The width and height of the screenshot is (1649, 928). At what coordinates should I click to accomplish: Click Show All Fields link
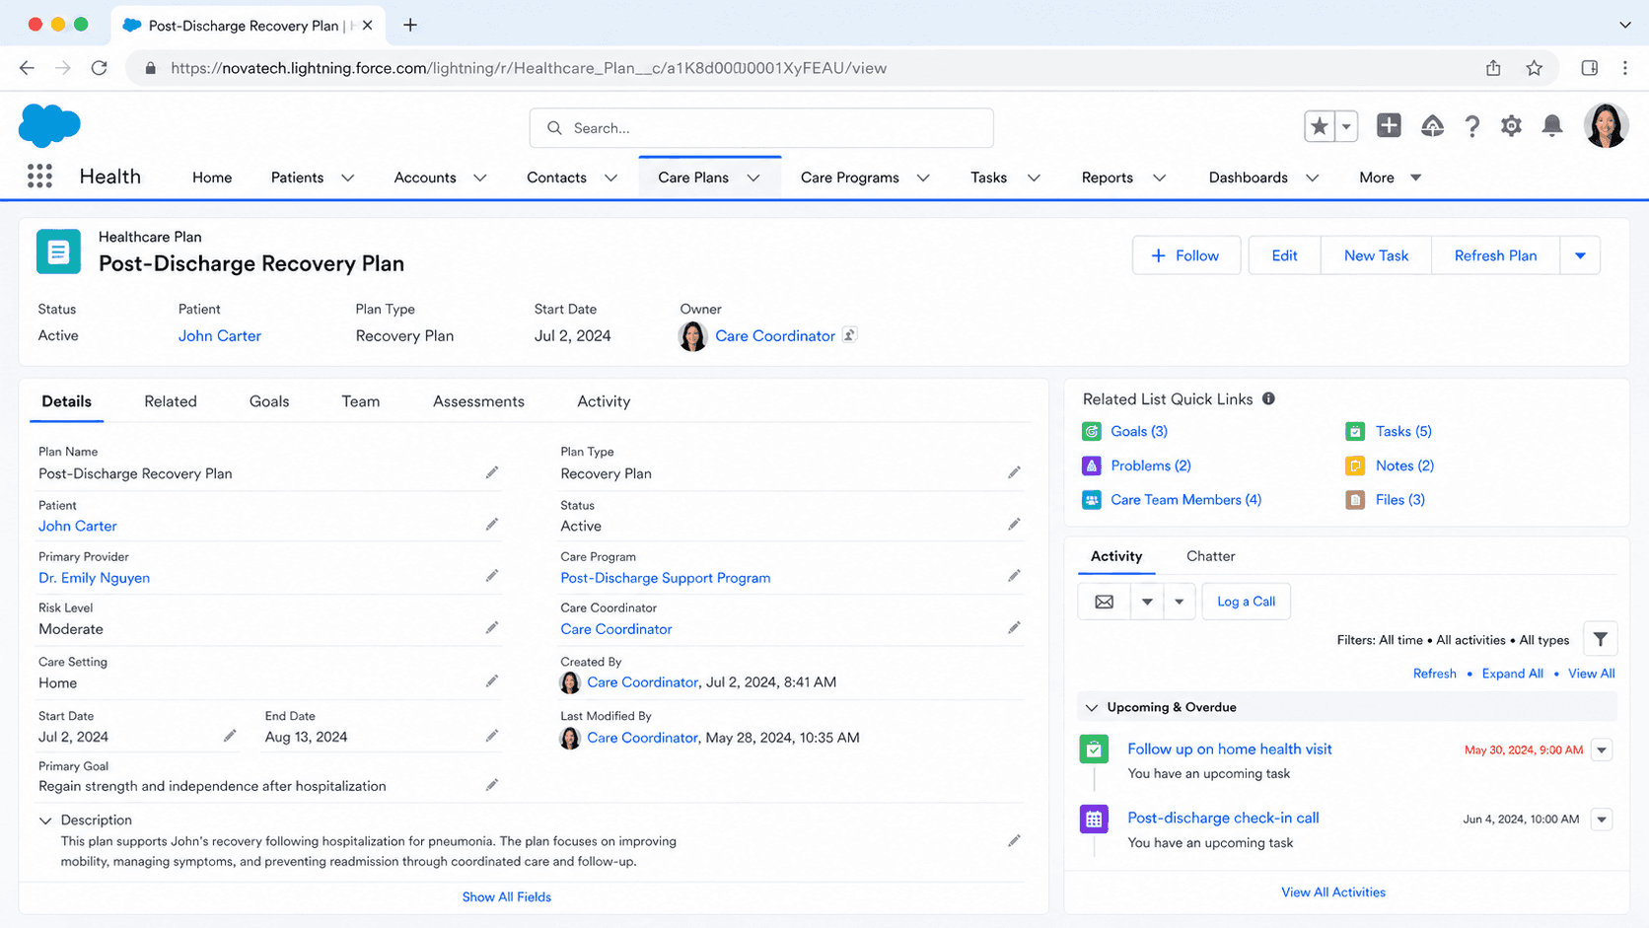(x=507, y=896)
